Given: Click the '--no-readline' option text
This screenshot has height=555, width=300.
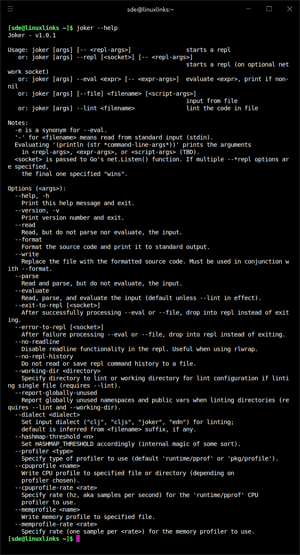Looking at the screenshot, I should click(37, 341).
